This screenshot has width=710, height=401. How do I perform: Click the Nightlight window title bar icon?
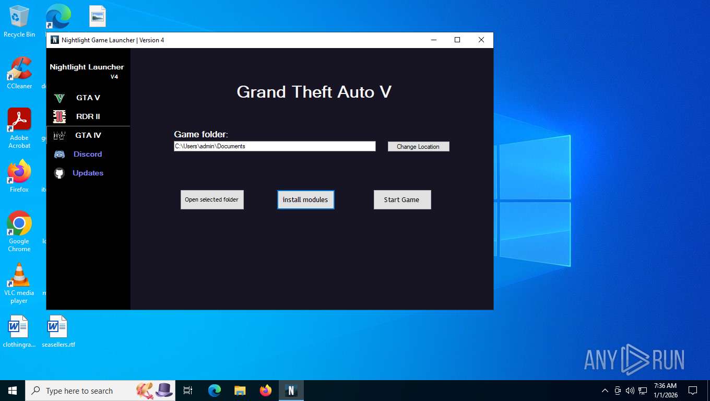55,40
